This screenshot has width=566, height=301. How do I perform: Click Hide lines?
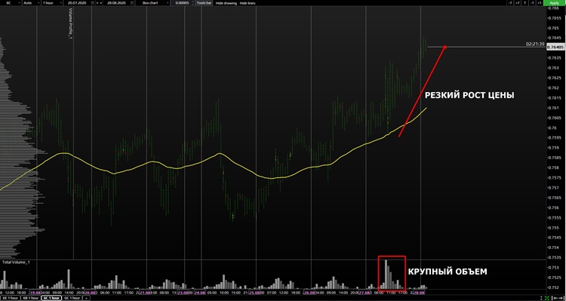pos(248,3)
